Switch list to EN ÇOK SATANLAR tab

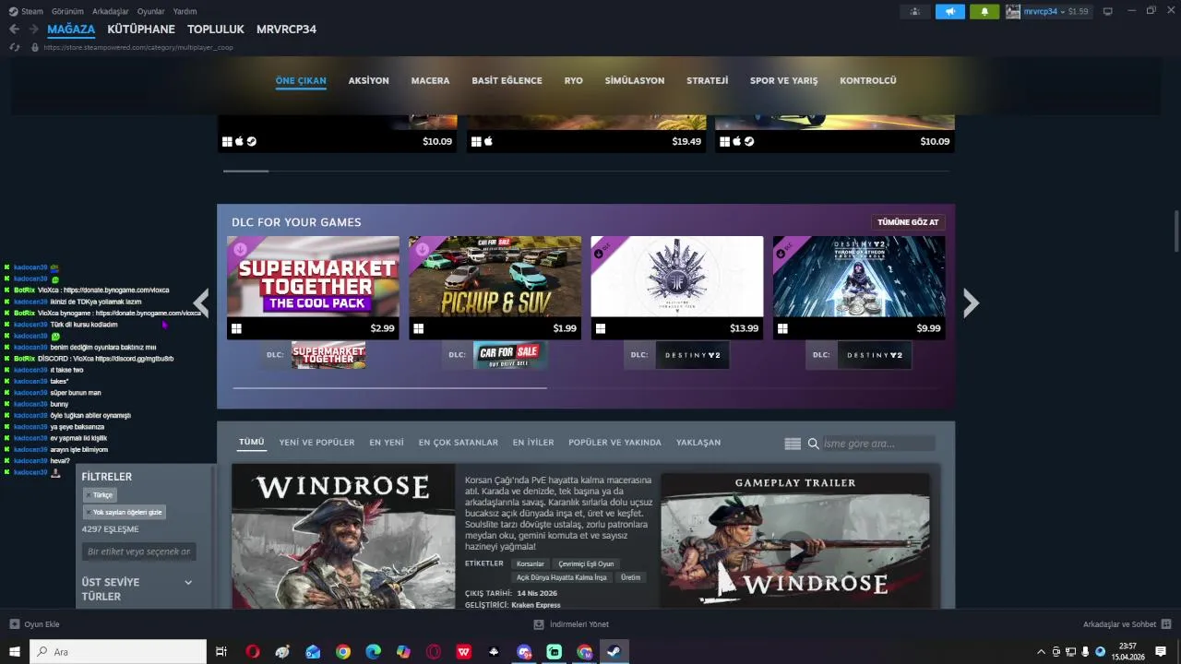click(x=459, y=443)
